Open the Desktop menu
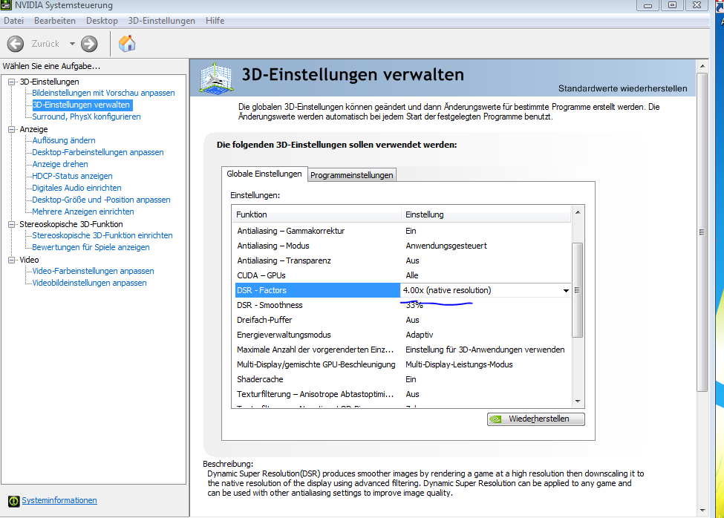 click(x=102, y=21)
